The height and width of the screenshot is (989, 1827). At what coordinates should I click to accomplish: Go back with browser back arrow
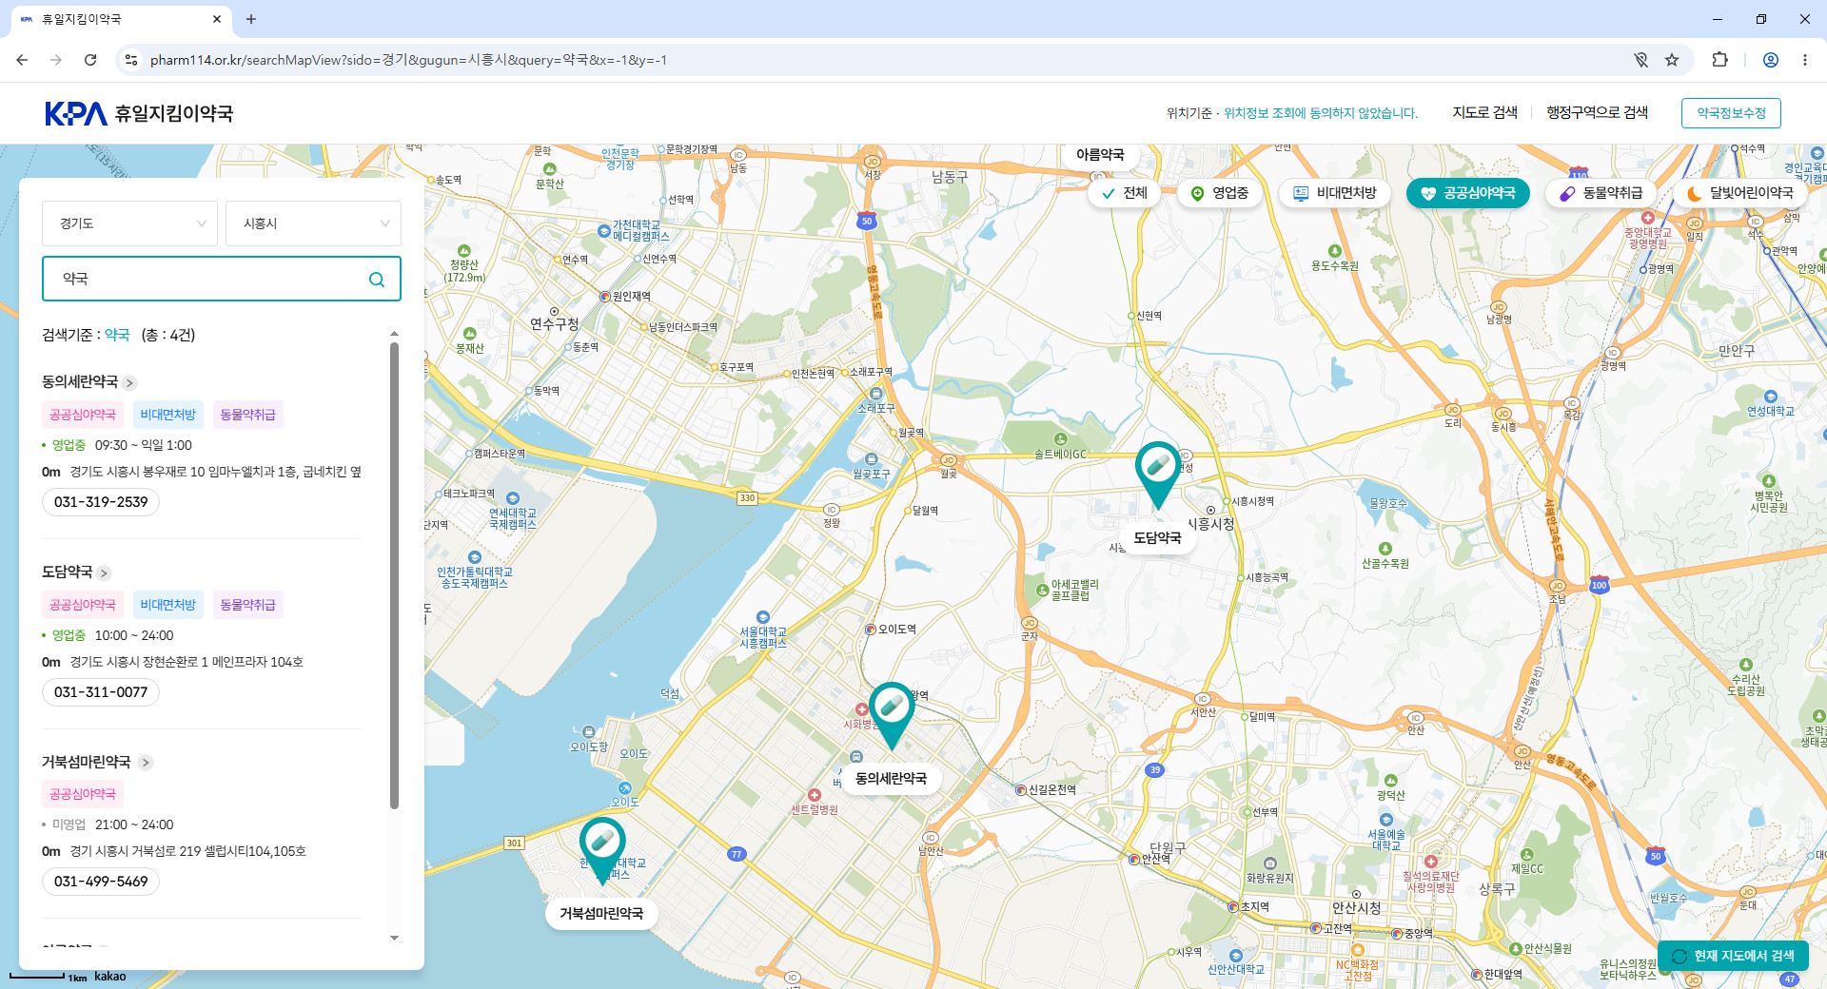[22, 60]
